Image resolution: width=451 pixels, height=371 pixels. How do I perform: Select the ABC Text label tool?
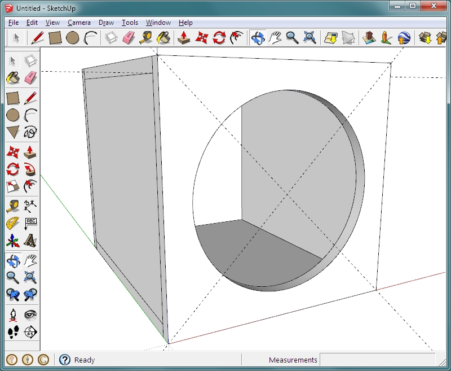click(30, 224)
